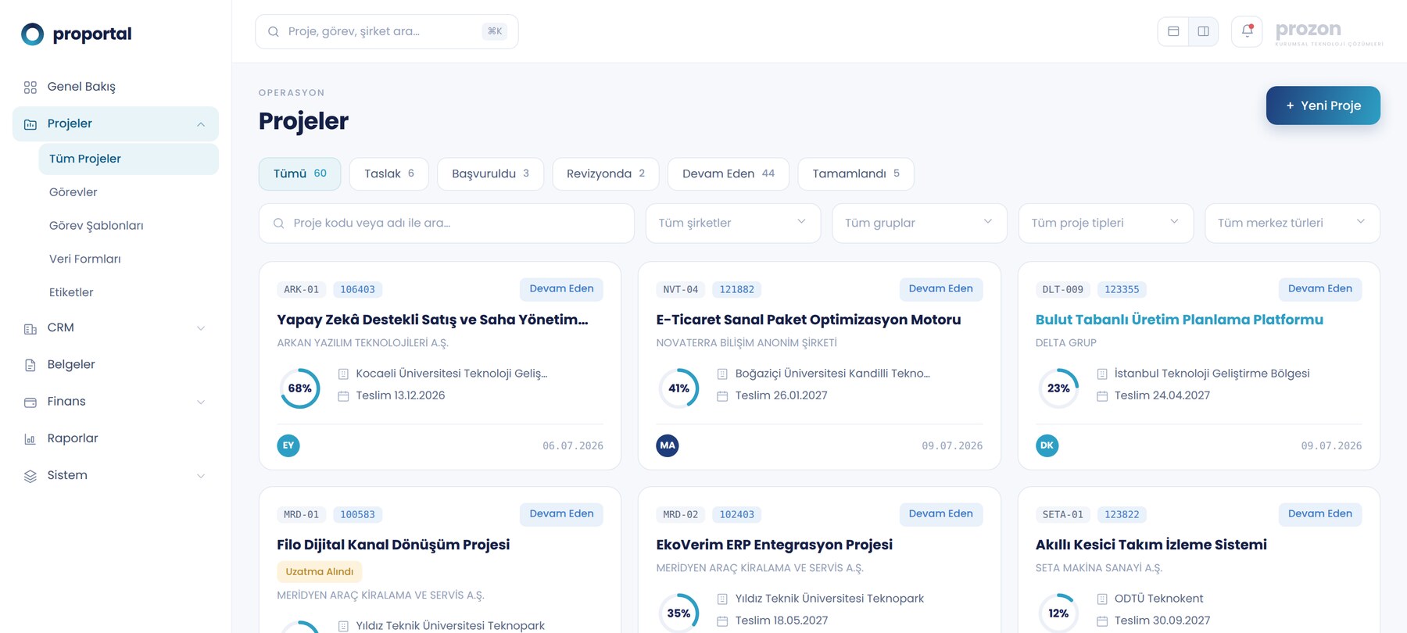Open EkoVerim ERP Entegrasyon Projesi
The height and width of the screenshot is (633, 1407).
pyautogui.click(x=774, y=545)
